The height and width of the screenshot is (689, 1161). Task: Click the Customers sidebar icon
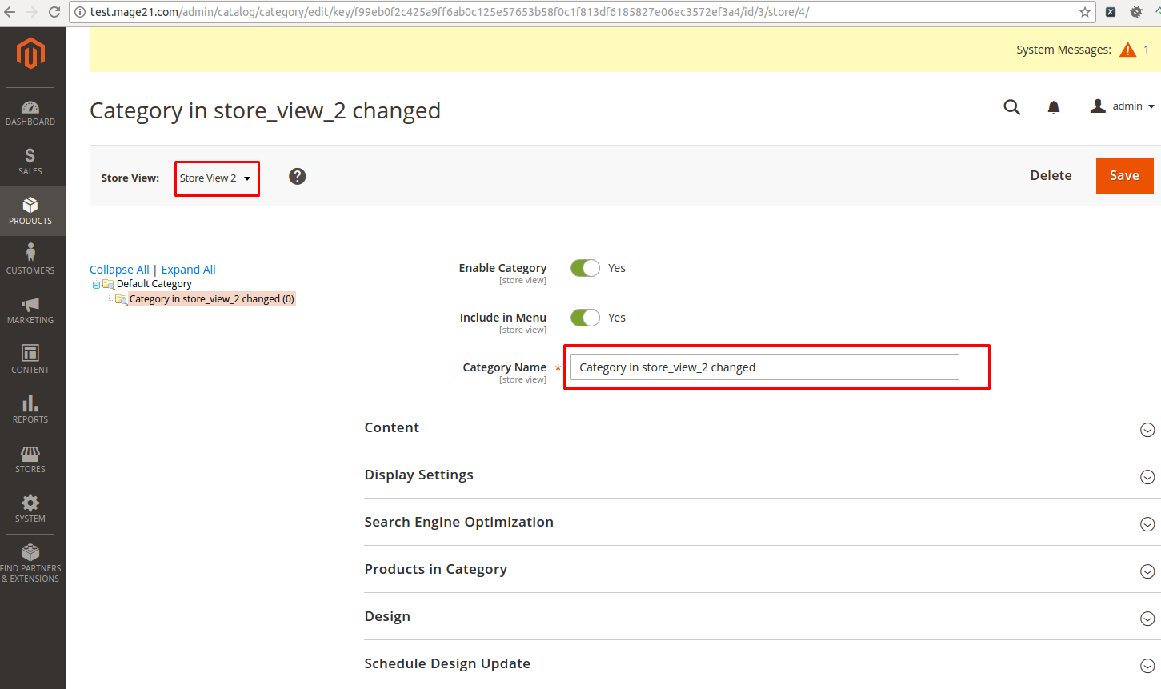(30, 255)
